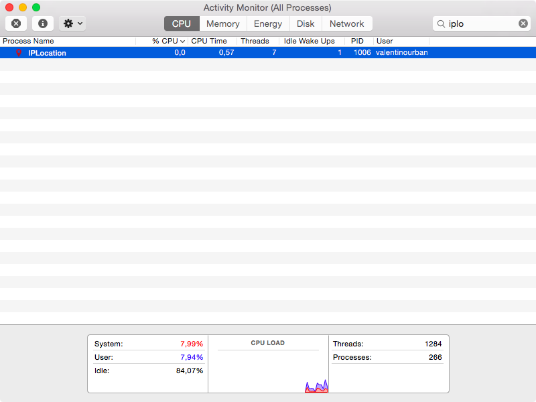Clear the search field with X button
Image resolution: width=536 pixels, height=402 pixels.
coord(523,23)
